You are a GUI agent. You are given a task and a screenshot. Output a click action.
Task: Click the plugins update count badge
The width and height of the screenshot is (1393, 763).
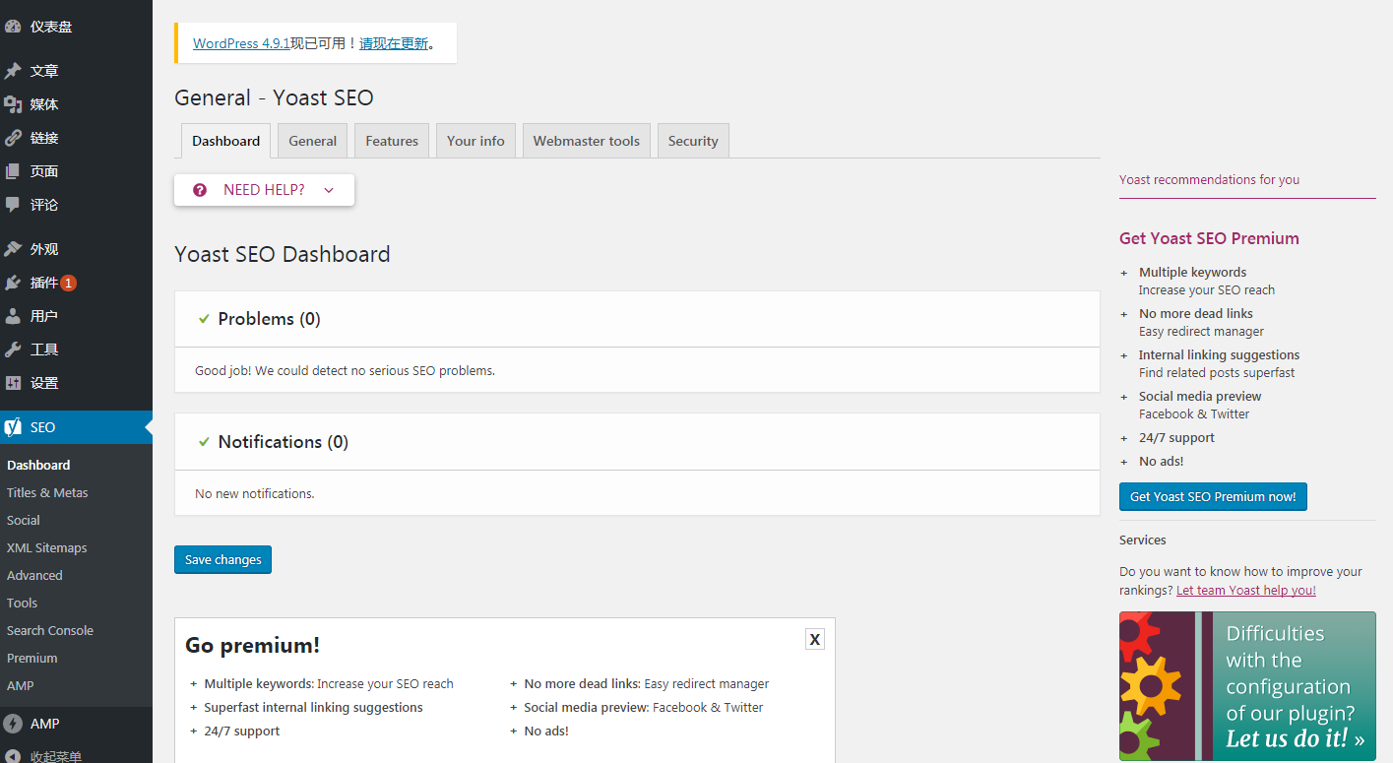click(x=68, y=283)
